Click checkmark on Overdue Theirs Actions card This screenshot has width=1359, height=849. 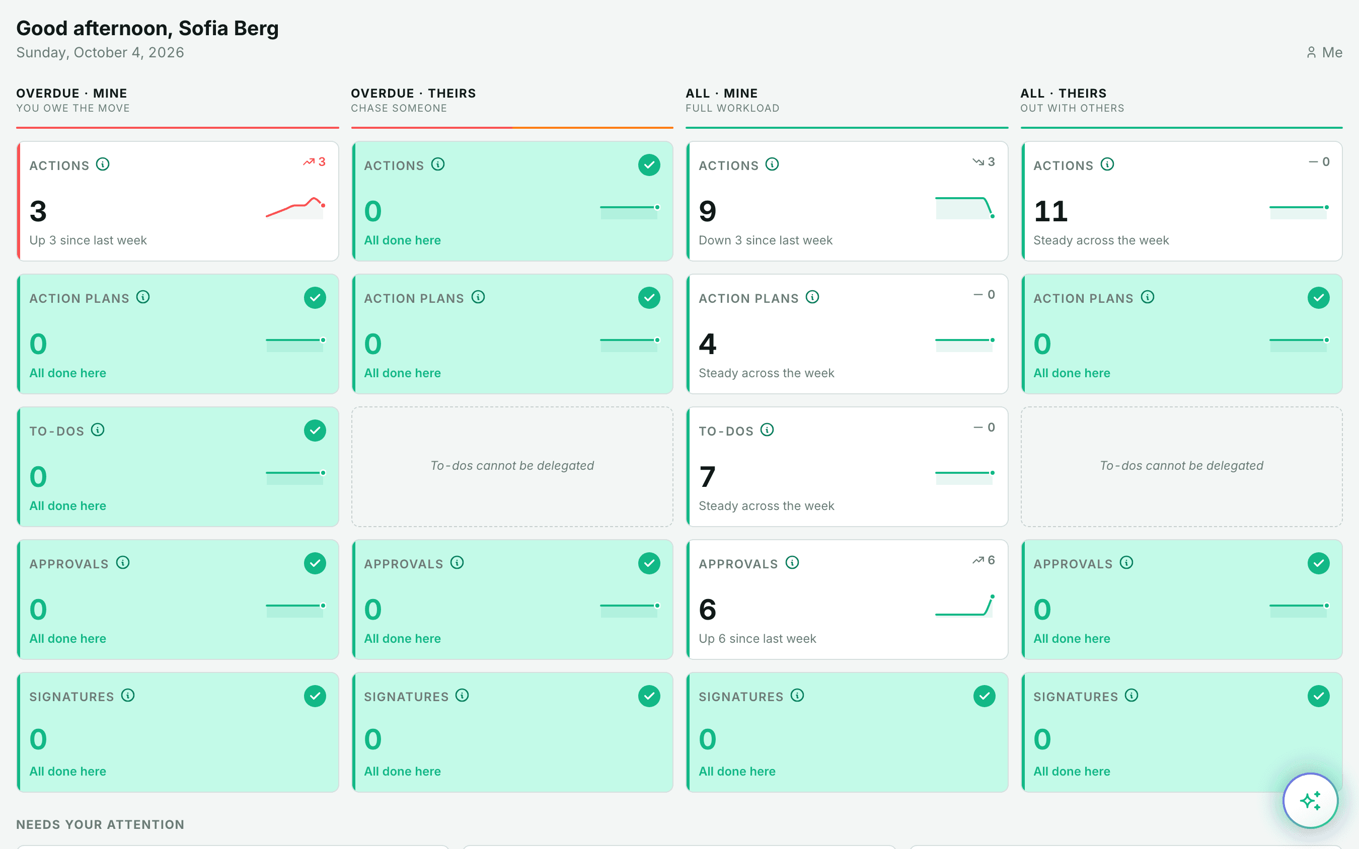tap(649, 165)
